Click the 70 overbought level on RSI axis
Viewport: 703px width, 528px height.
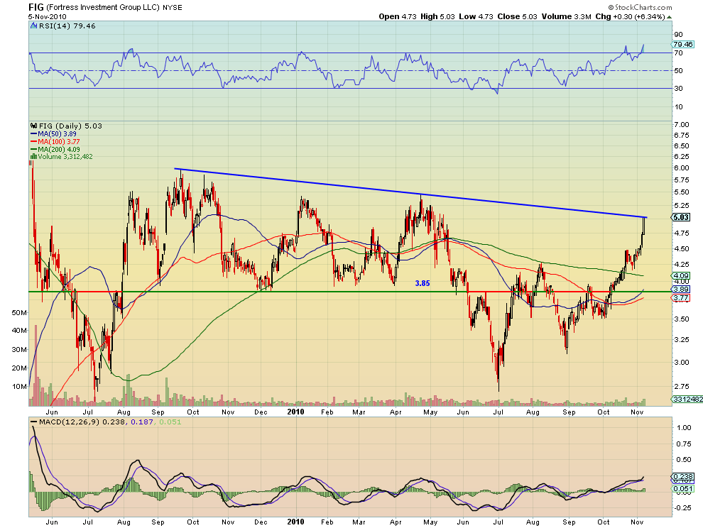[x=678, y=53]
